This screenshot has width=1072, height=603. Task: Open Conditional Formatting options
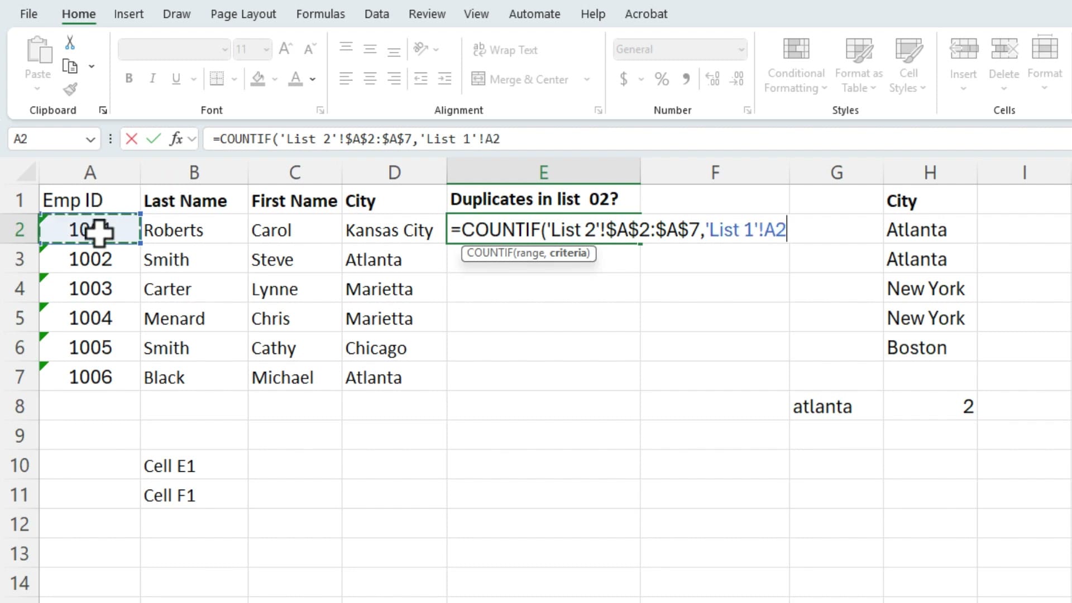(x=795, y=64)
